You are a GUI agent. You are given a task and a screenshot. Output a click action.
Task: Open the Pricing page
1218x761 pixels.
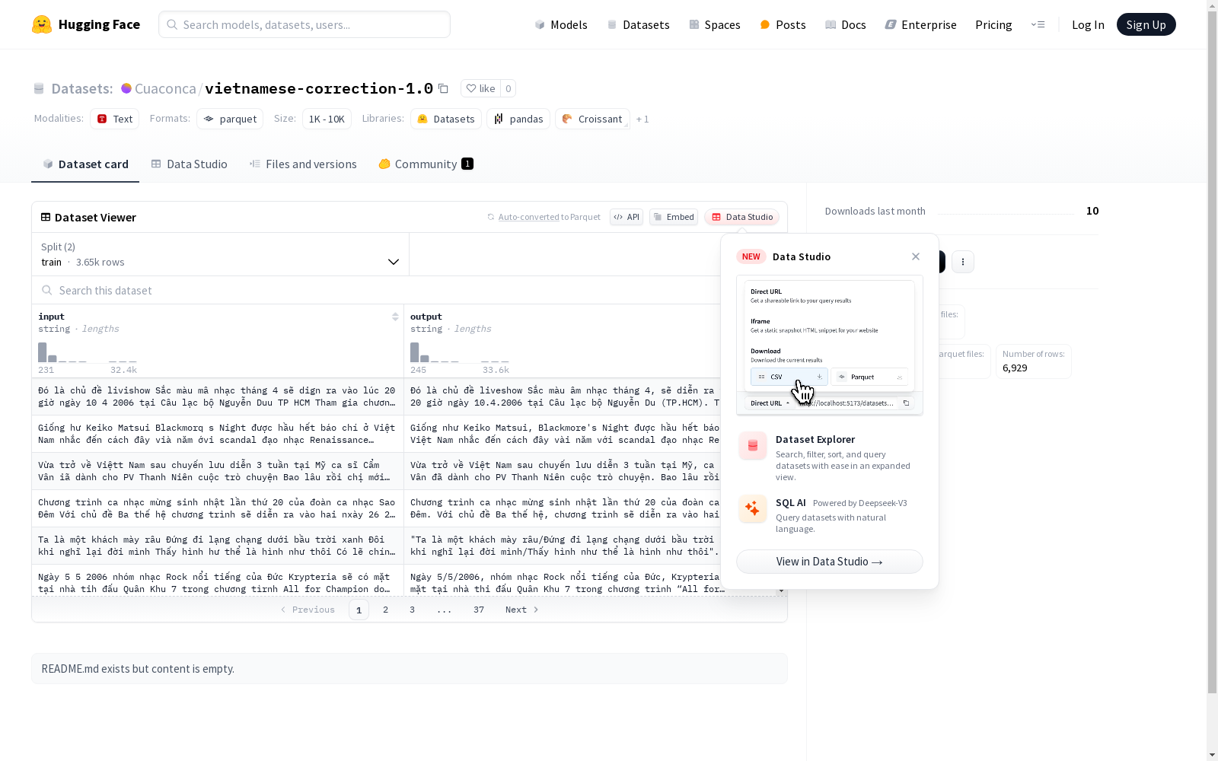click(993, 24)
